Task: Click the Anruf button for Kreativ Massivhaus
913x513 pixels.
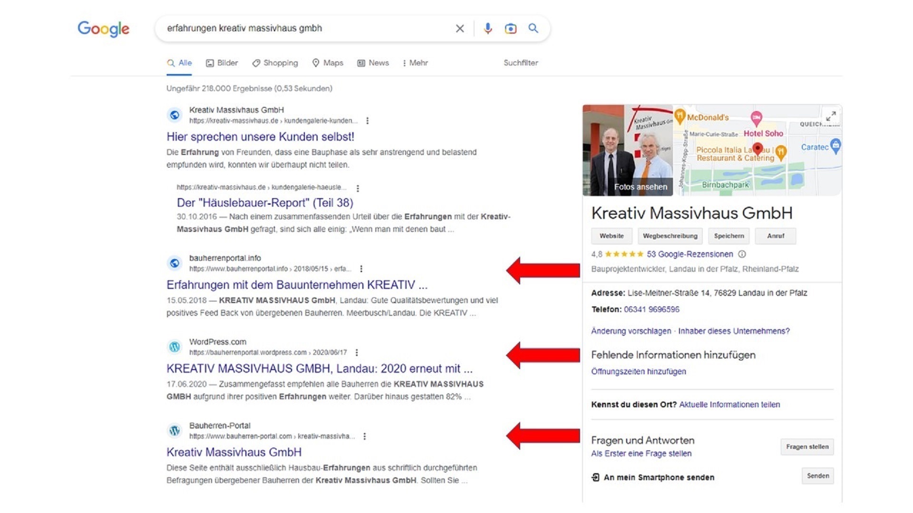Action: point(776,236)
